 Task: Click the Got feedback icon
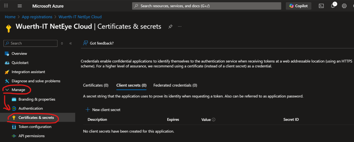click(x=86, y=43)
